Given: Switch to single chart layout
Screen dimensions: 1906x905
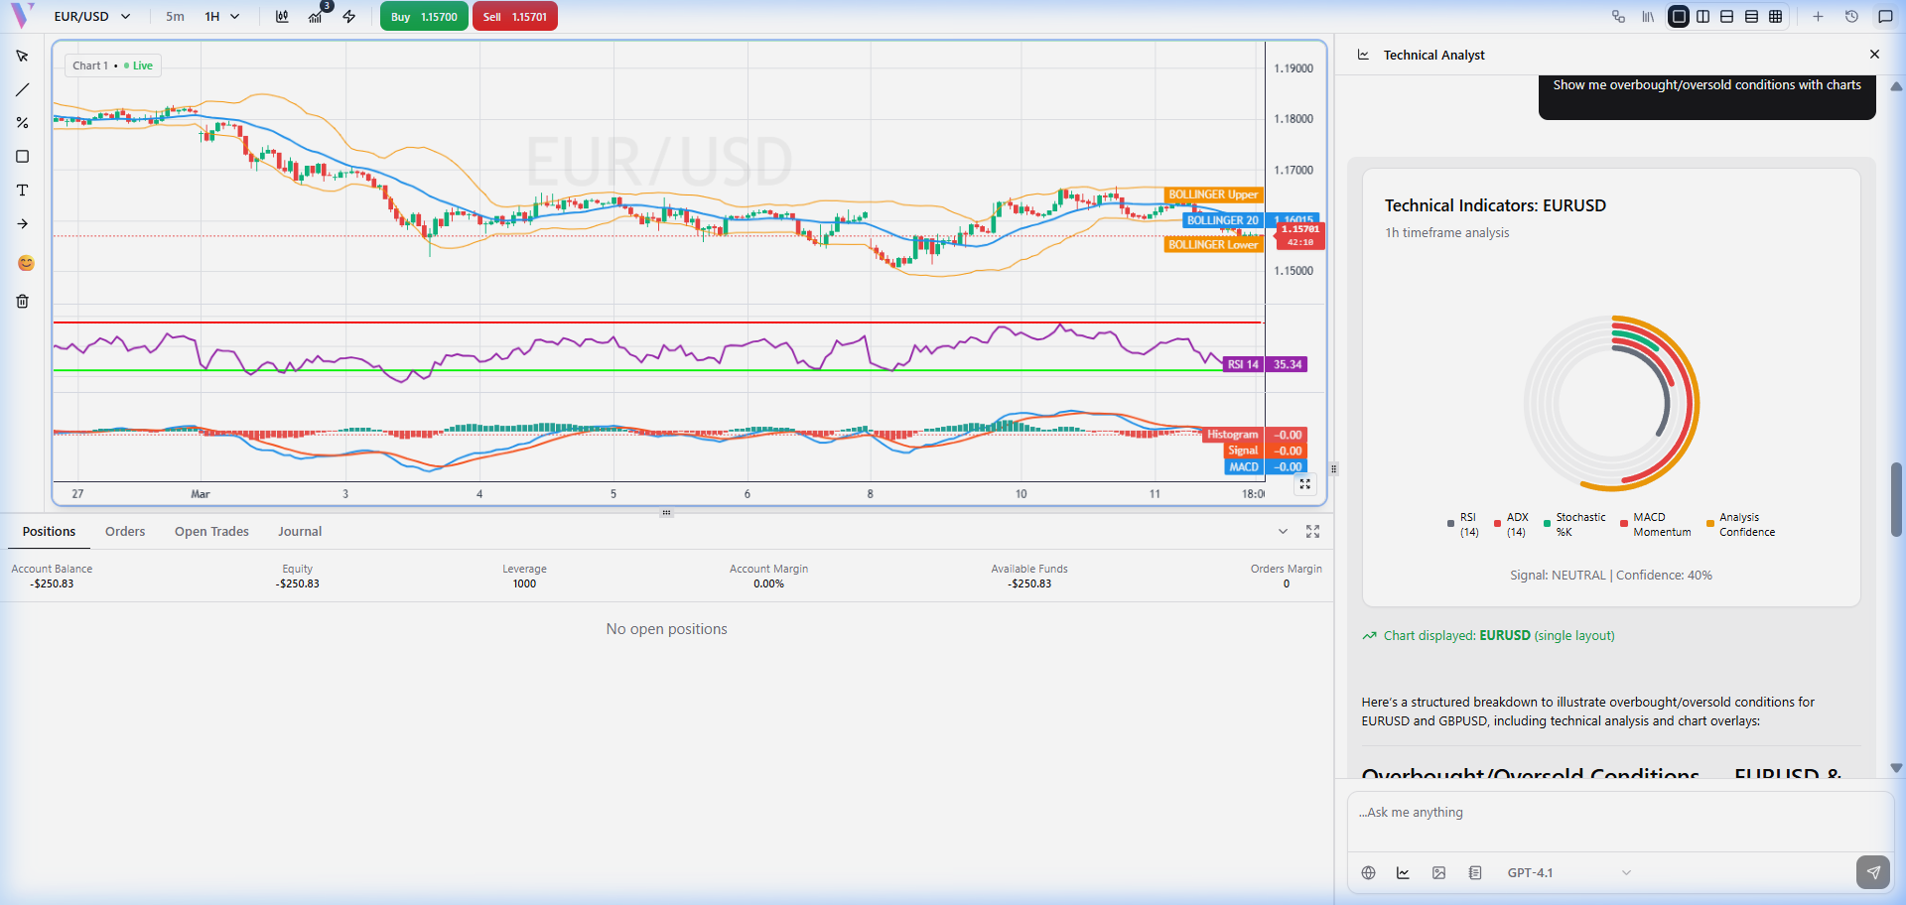Looking at the screenshot, I should point(1679,17).
